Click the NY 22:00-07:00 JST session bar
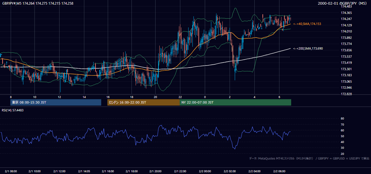The image size is (371, 174). 235,102
